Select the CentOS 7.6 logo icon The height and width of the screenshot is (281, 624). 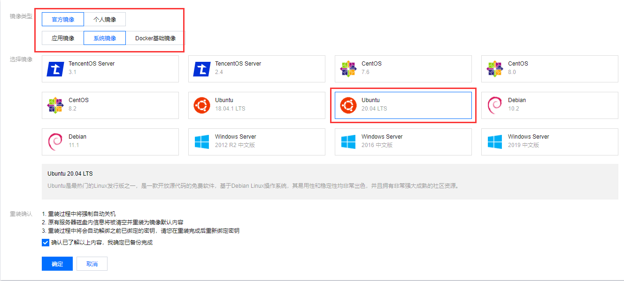348,69
